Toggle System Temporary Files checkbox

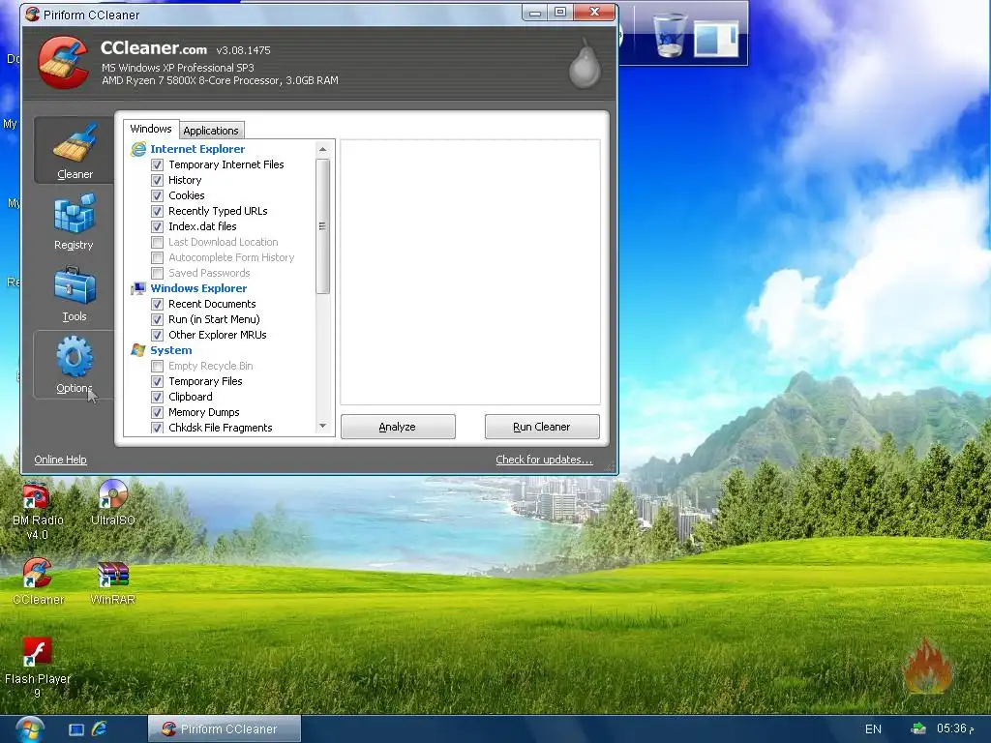158,381
